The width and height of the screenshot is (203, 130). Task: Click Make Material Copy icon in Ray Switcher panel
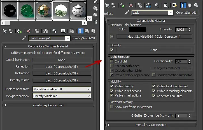click(x=37, y=31)
